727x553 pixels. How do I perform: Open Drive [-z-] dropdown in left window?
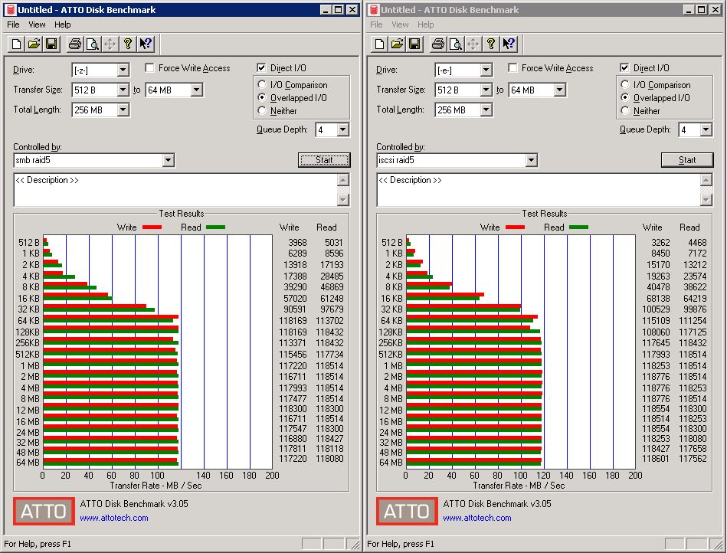(x=123, y=70)
